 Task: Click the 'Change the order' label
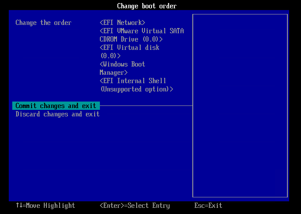pos(43,23)
